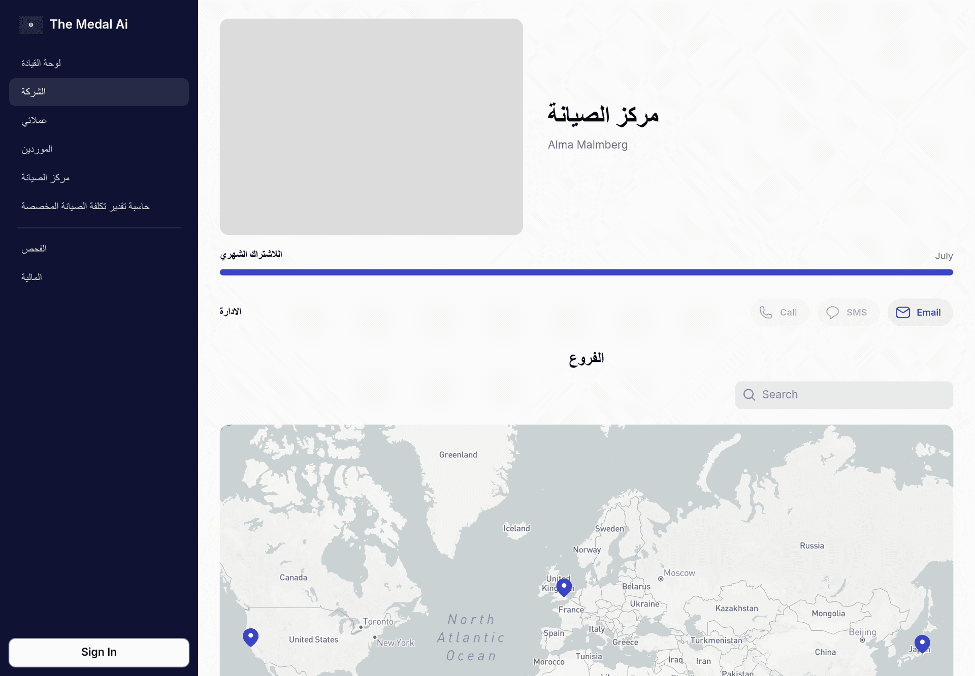The image size is (975, 676).
Task: Toggle مركز الصيانة sidebar item
Action: click(46, 178)
